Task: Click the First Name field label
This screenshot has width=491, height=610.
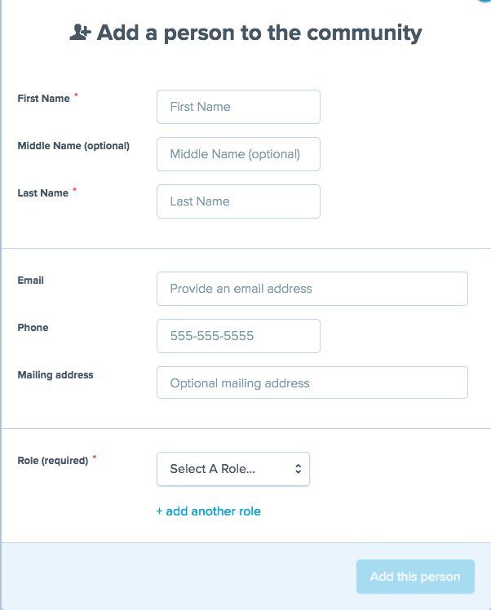Action: pyautogui.click(x=43, y=99)
